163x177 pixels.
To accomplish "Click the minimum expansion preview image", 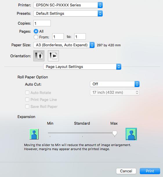I will [x=34, y=134].
